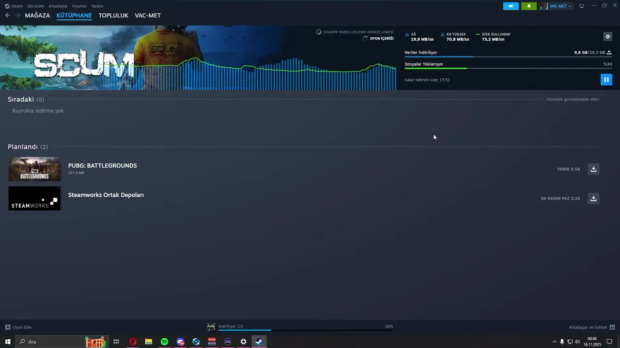This screenshot has height=348, width=620.
Task: Click YARIN 5:56 schedule time
Action: 568,169
